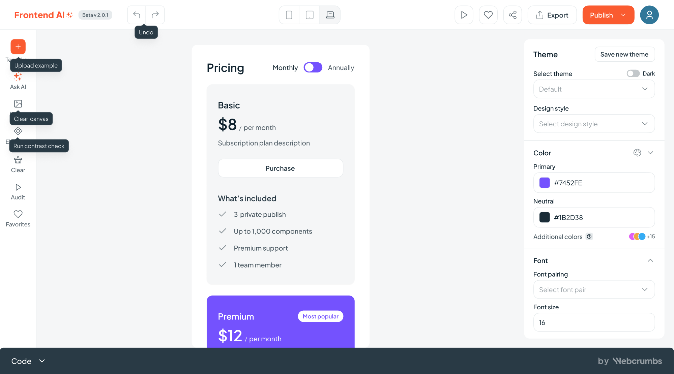Image resolution: width=674 pixels, height=374 pixels.
Task: Toggle pricing from Monthly to Annually
Action: [x=313, y=67]
